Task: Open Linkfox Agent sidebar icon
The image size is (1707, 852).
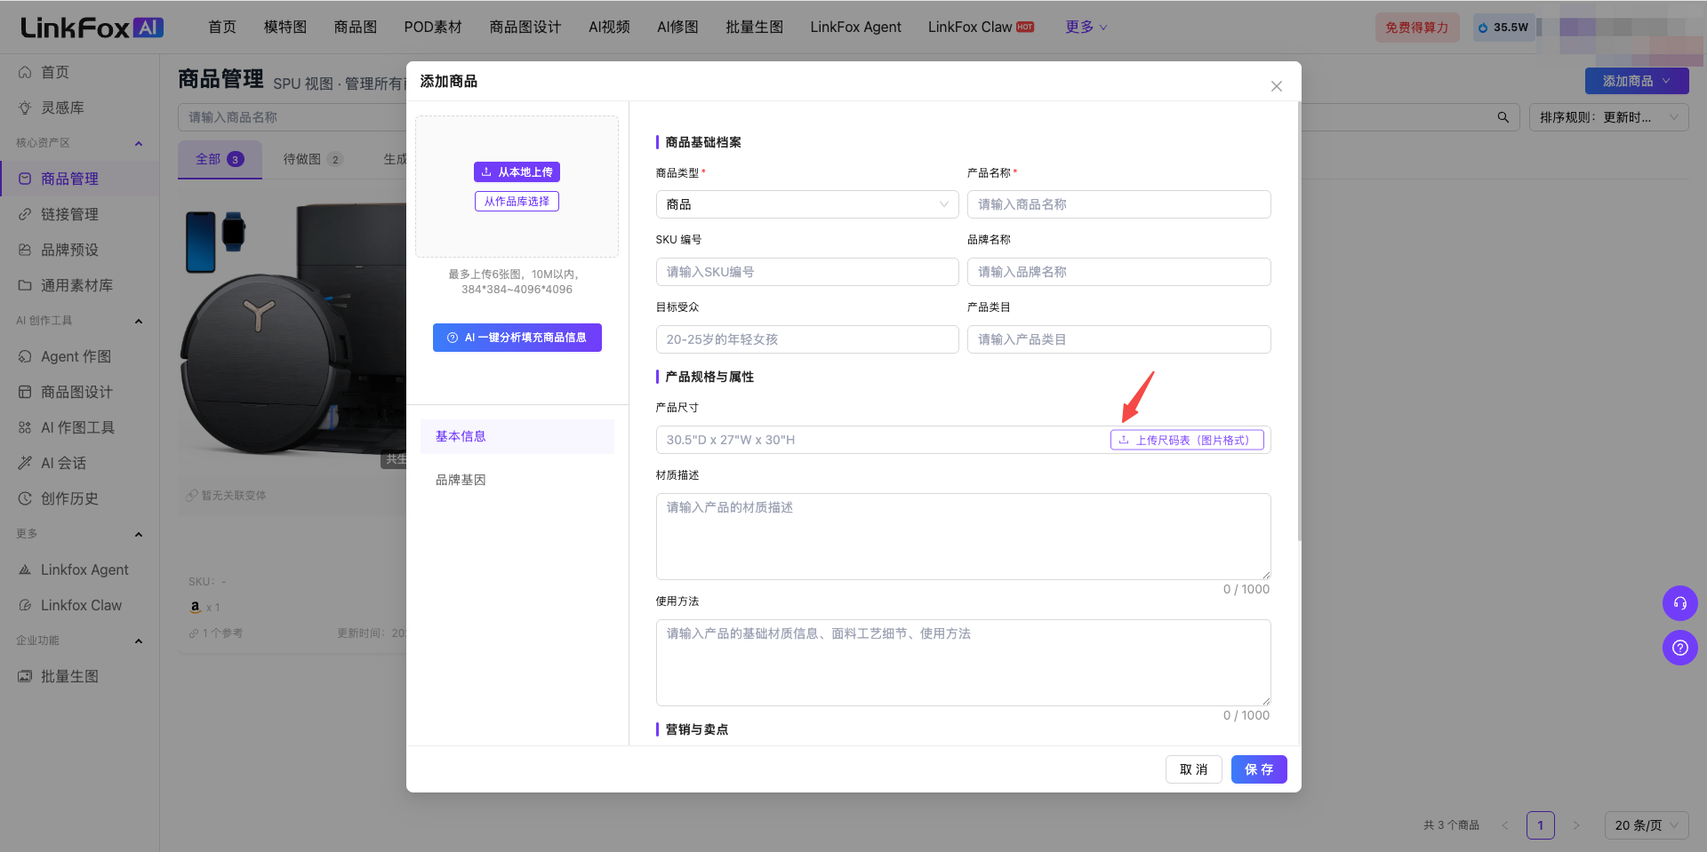Action: pos(25,569)
